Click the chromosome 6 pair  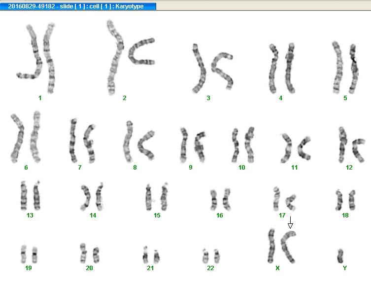(26, 137)
